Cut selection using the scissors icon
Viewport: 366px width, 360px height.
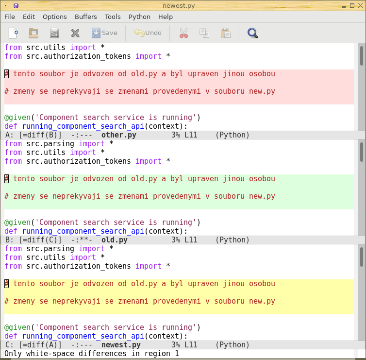click(183, 33)
